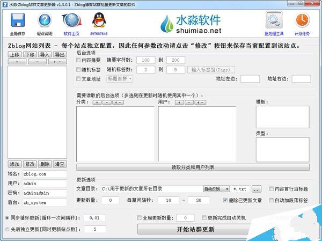Click the *.txt file filter field
Viewport: 322px width, 241px height.
(x=240, y=189)
